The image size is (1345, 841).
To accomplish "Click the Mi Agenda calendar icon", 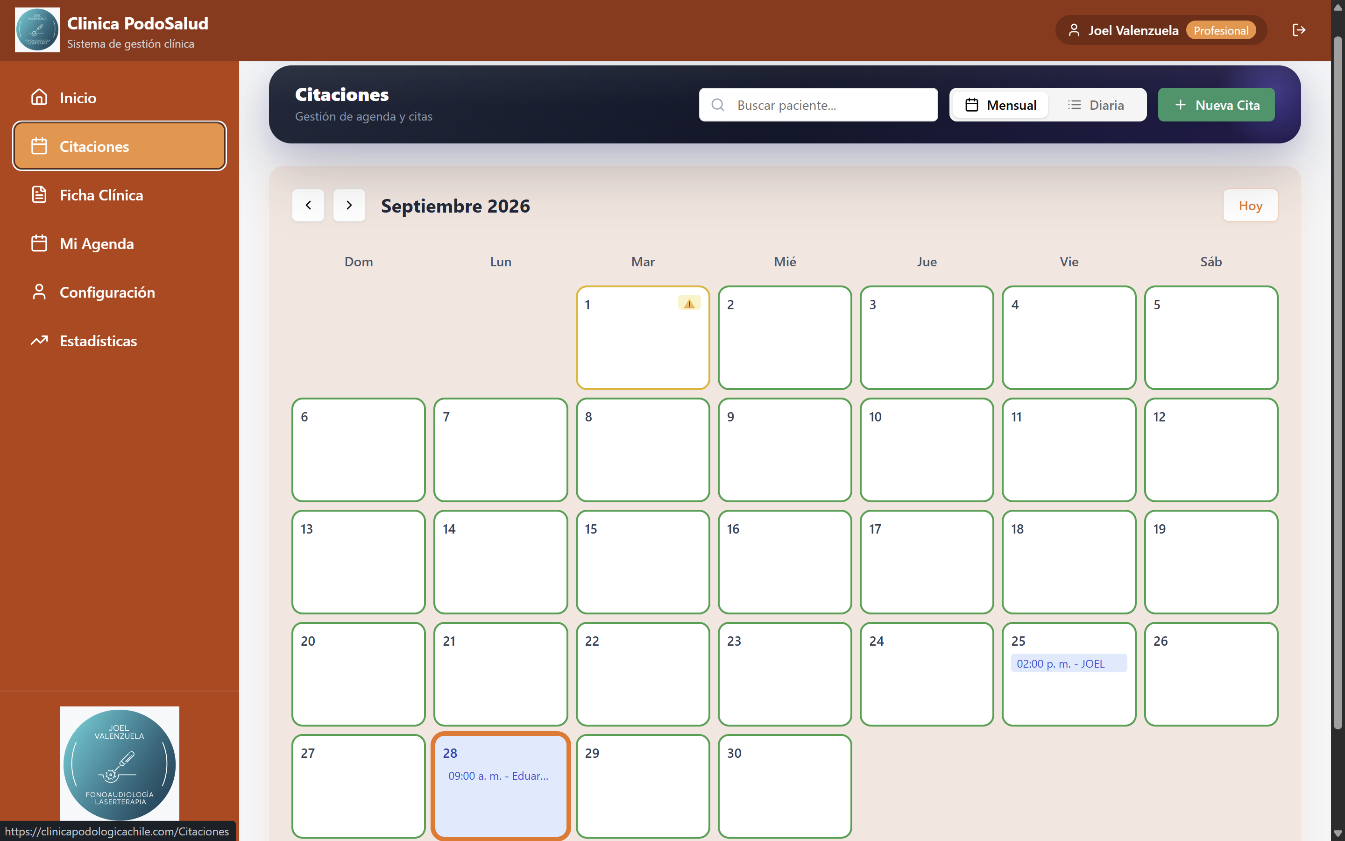I will pyautogui.click(x=39, y=243).
